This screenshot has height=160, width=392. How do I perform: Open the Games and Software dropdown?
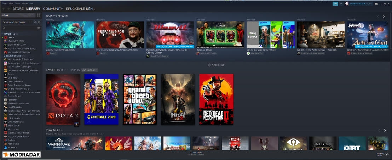17,22
